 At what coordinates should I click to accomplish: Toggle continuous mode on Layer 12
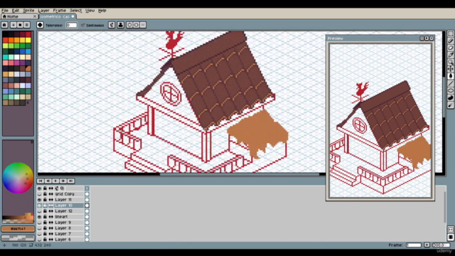click(x=51, y=211)
